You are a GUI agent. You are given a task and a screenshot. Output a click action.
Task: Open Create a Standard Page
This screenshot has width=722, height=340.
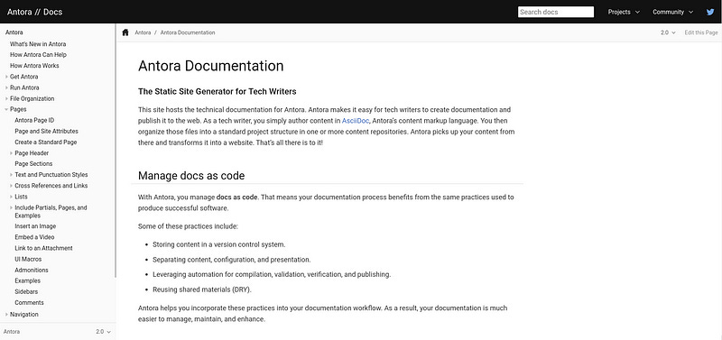pyautogui.click(x=46, y=142)
